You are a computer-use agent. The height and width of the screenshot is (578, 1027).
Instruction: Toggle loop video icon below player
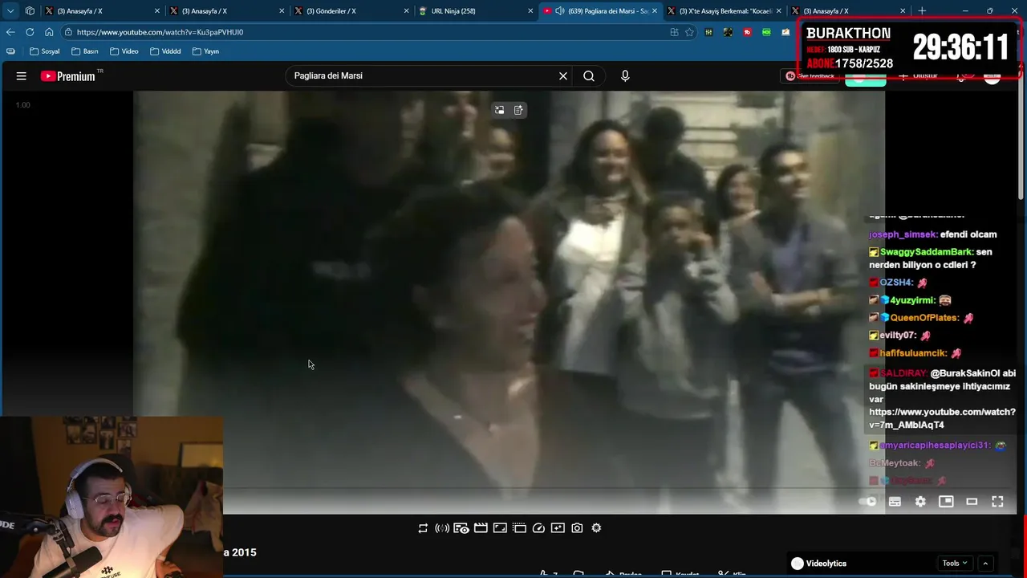pyautogui.click(x=423, y=528)
